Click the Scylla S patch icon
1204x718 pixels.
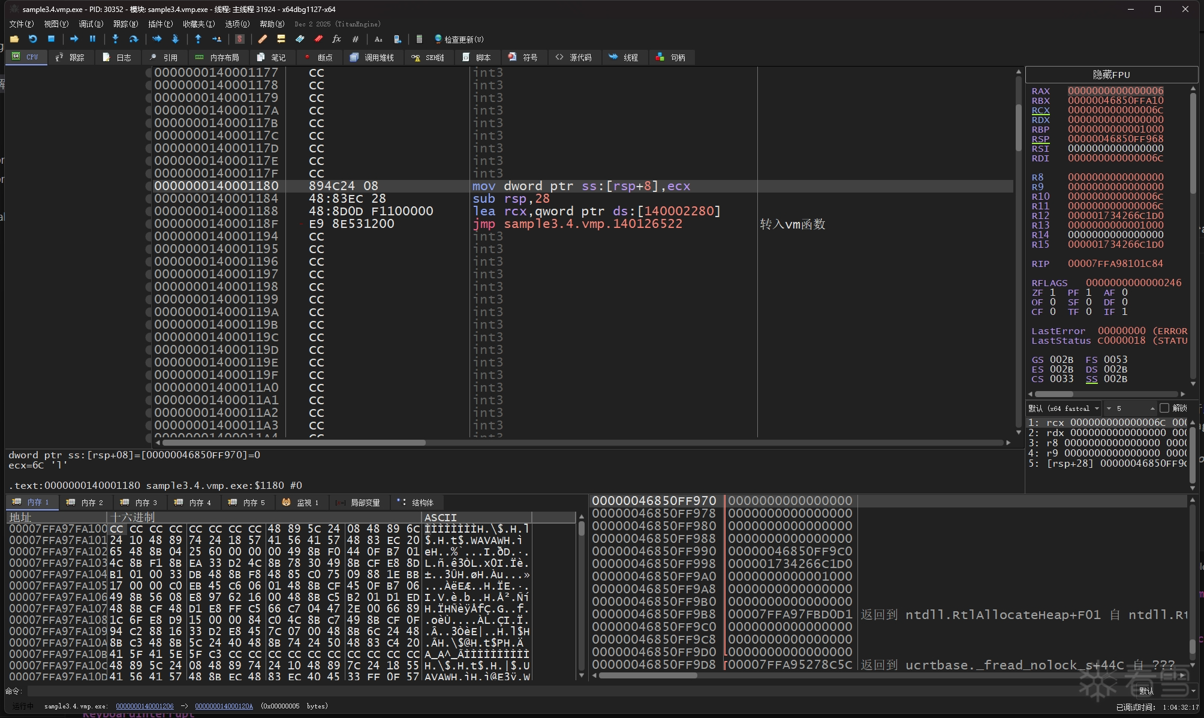pos(240,39)
